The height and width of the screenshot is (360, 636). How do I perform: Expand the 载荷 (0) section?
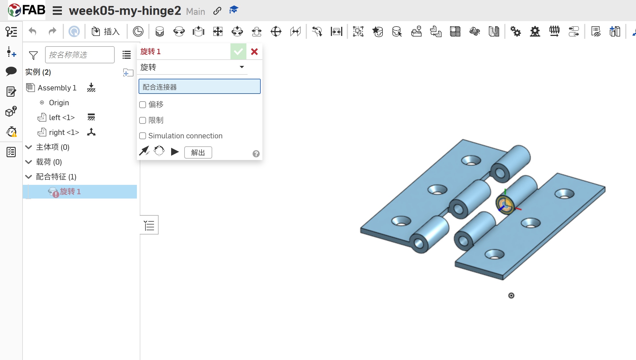(29, 162)
